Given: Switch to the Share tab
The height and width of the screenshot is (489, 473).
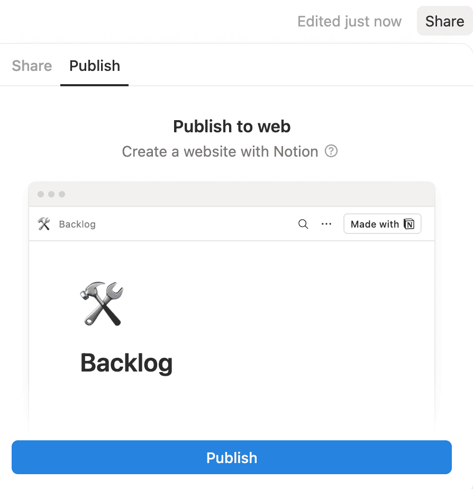Looking at the screenshot, I should (31, 66).
